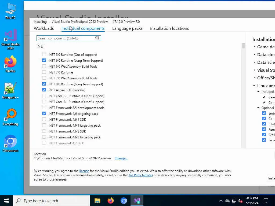
Task: Open the Installation locations tab
Action: click(x=169, y=28)
